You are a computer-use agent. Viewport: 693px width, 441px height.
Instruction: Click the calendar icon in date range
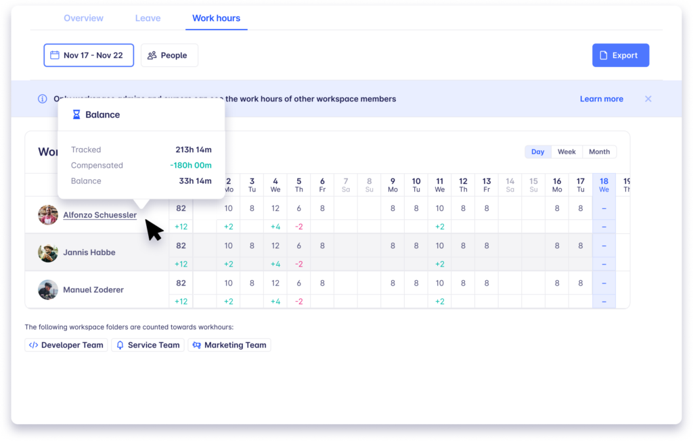pos(55,55)
